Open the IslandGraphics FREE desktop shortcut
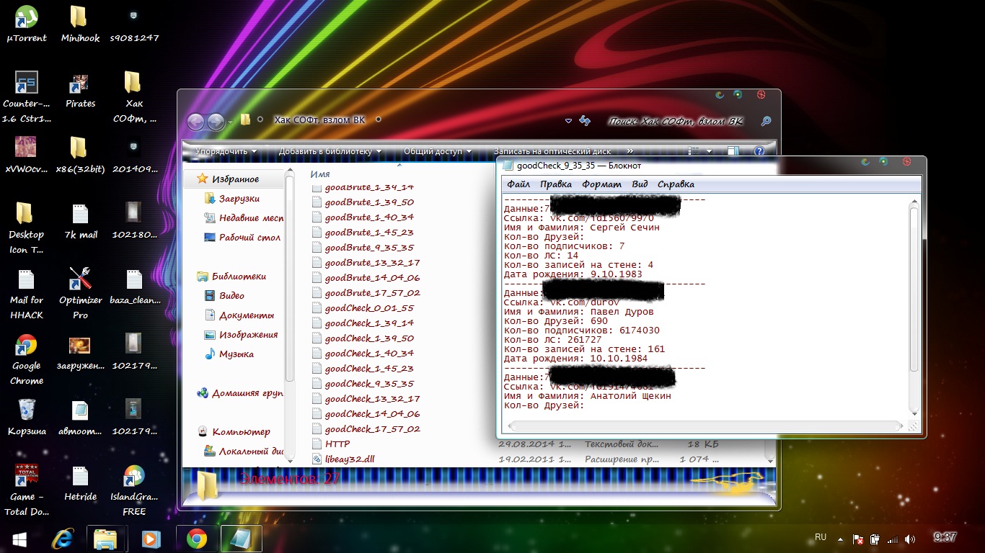Screen dimensions: 985x553 [x=134, y=490]
